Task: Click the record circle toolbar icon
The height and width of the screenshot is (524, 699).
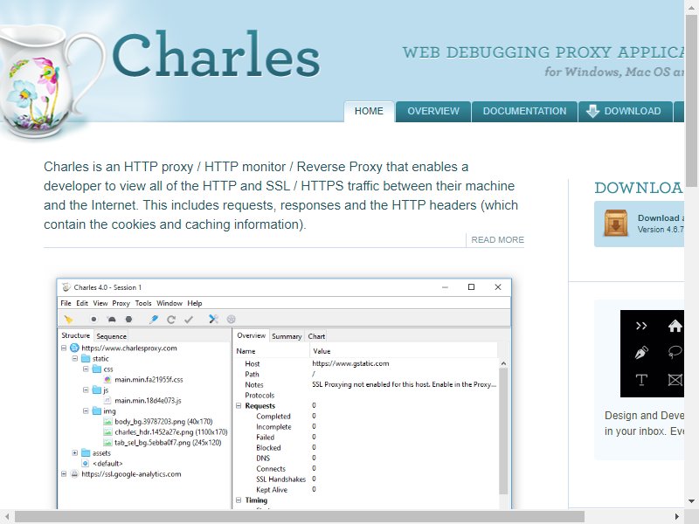Action: 93,319
